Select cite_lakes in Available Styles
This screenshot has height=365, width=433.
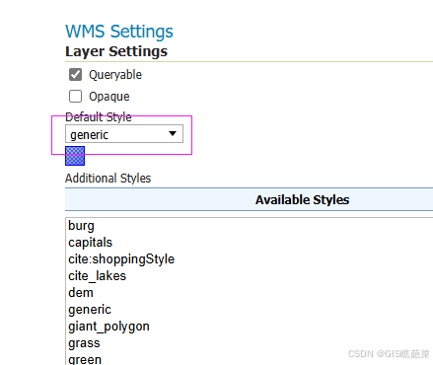point(97,276)
